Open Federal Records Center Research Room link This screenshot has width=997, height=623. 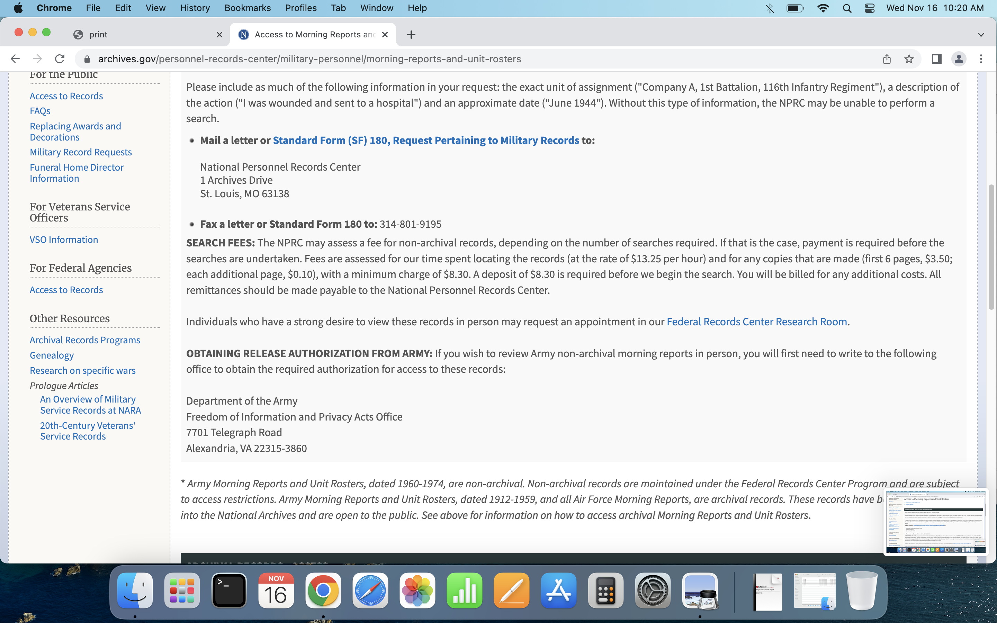tap(756, 322)
